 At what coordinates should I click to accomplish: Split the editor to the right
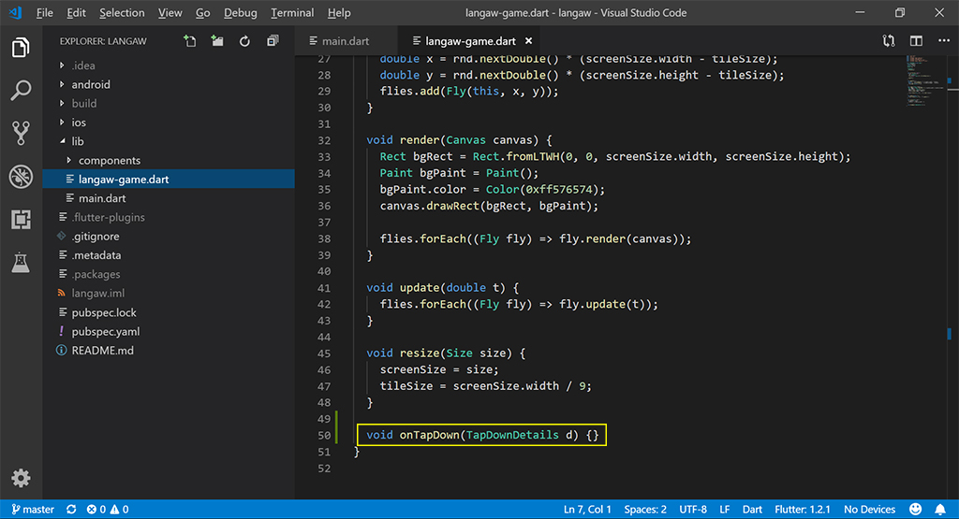916,41
